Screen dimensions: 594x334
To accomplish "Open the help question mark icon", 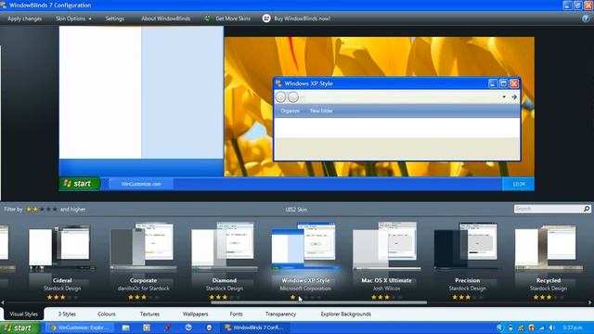I will [586, 19].
